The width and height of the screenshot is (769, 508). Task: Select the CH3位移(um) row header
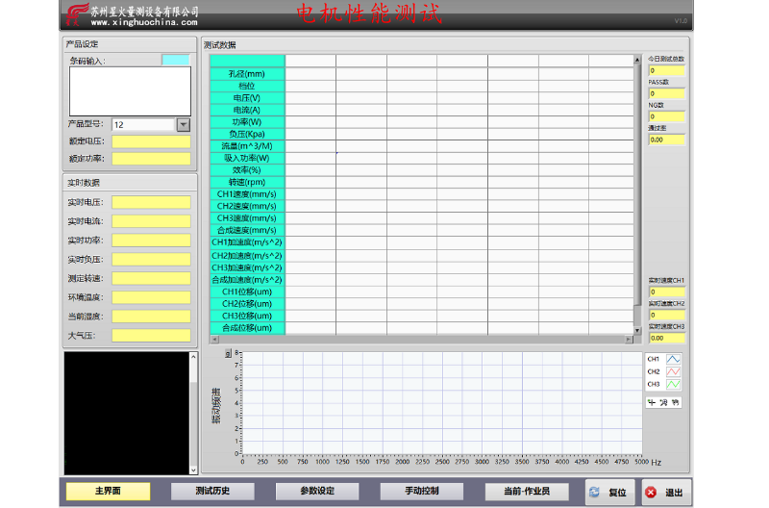click(247, 316)
